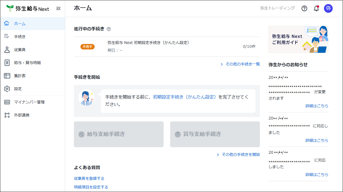Open 集計表 from the sidebar
Screen dimensions: 343x192
coord(33,76)
